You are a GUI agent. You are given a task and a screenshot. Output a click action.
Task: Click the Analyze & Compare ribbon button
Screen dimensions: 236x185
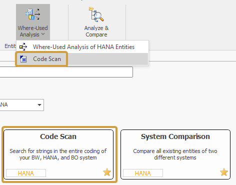coord(96,22)
